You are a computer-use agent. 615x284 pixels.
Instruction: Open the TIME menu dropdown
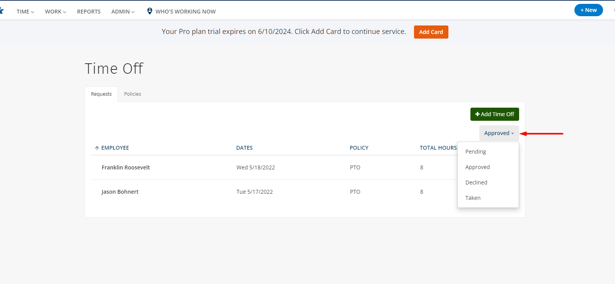pyautogui.click(x=25, y=12)
